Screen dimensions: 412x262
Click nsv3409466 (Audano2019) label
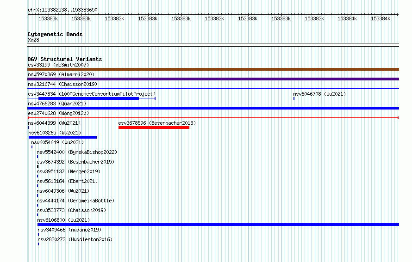coord(69,230)
